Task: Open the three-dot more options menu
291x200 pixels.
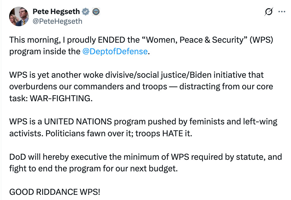Action: pos(282,12)
